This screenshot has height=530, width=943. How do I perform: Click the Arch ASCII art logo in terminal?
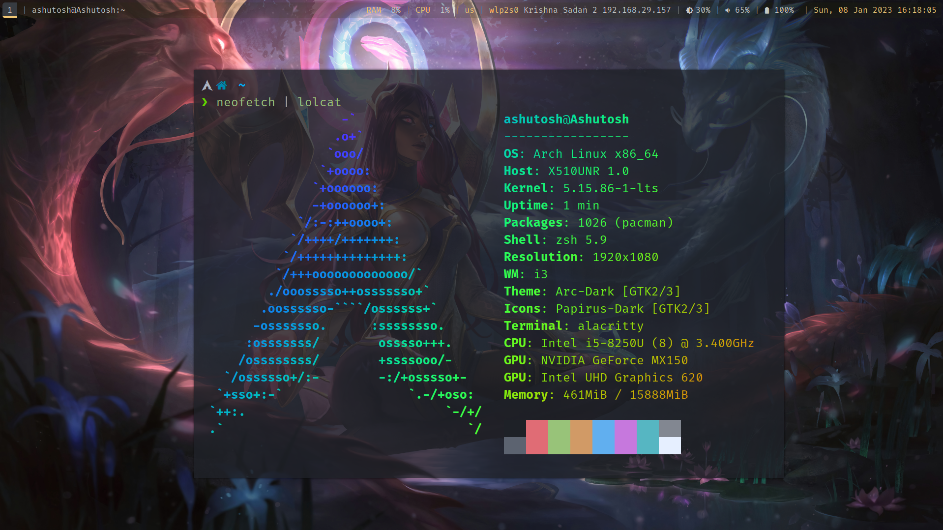[346, 274]
